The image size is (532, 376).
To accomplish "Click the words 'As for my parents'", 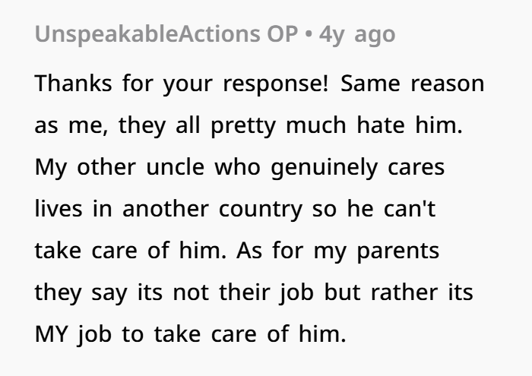I will point(338,251).
